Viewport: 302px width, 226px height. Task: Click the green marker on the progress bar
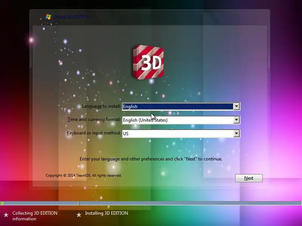(2, 203)
